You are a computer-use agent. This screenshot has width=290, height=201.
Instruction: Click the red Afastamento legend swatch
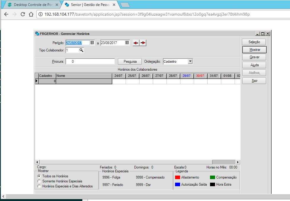click(x=178, y=177)
